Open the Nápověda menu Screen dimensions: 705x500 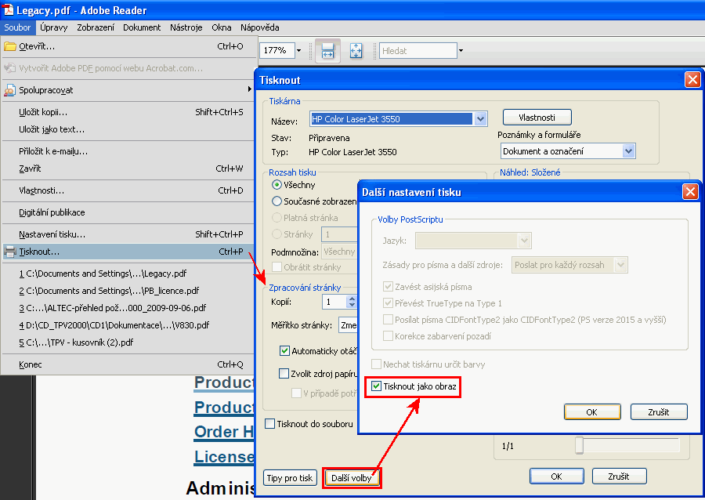coord(260,27)
